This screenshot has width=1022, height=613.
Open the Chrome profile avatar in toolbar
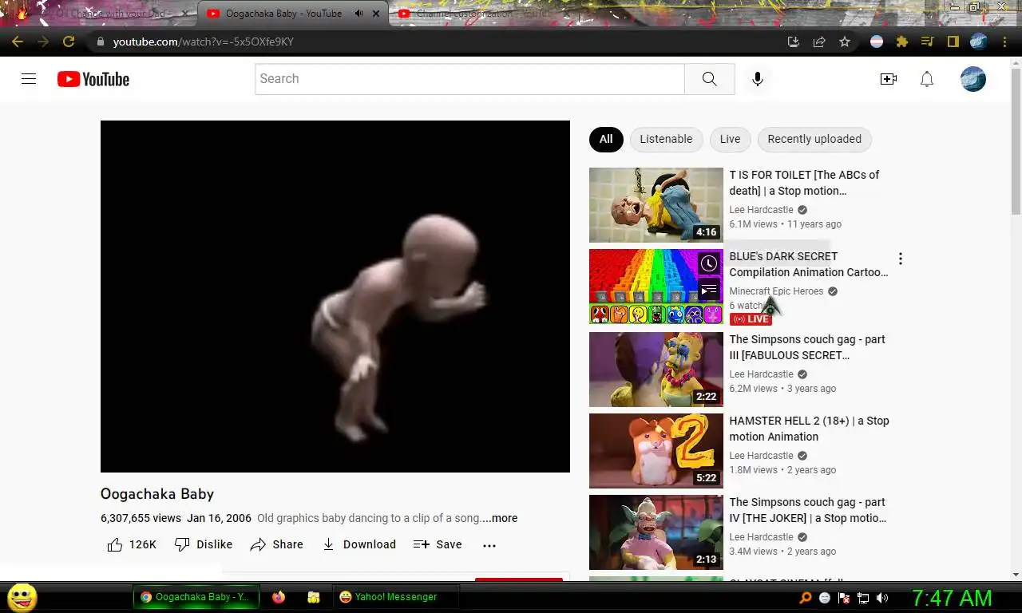[979, 42]
